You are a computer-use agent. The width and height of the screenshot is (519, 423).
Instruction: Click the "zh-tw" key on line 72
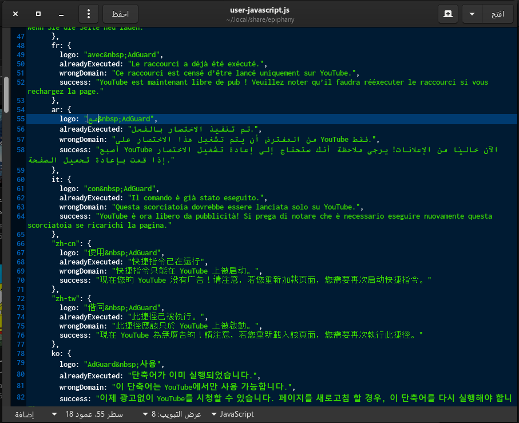65,298
